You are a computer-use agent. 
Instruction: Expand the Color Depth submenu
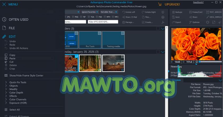pos(6,93)
